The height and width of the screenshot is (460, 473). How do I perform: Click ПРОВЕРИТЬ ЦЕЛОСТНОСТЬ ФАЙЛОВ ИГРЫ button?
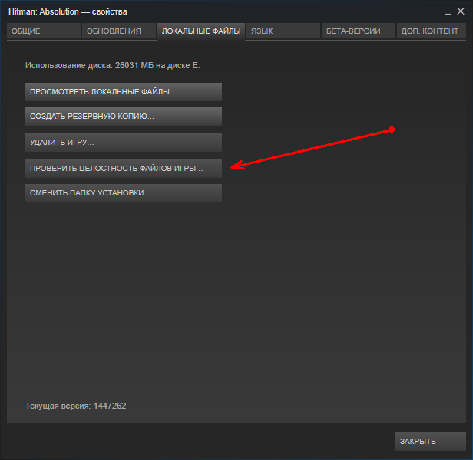tap(124, 169)
